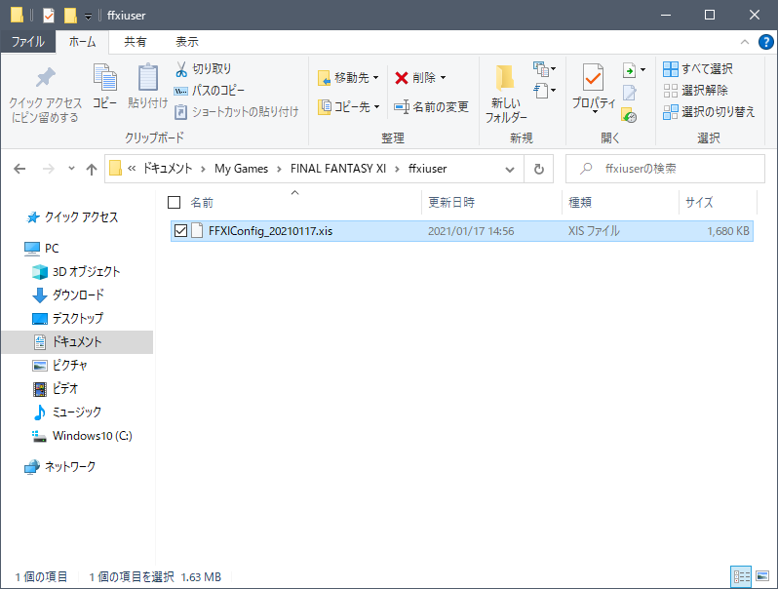
Task: Collapse the ribbon with chevron
Action: [745, 42]
